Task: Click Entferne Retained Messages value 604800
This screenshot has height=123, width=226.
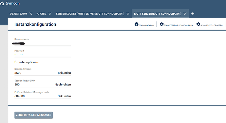Action: (19, 96)
